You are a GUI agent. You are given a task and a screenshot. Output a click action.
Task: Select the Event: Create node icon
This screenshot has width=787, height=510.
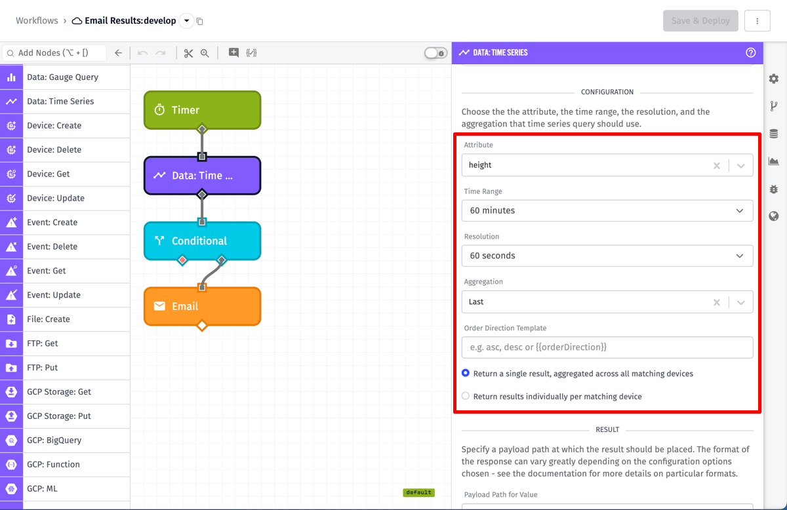point(11,222)
